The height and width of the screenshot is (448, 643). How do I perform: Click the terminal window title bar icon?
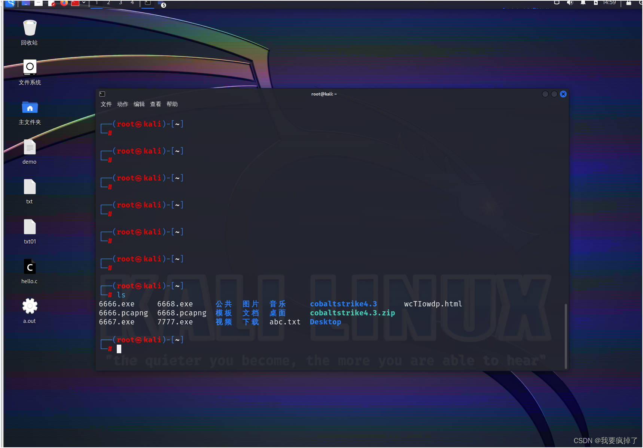click(x=102, y=94)
